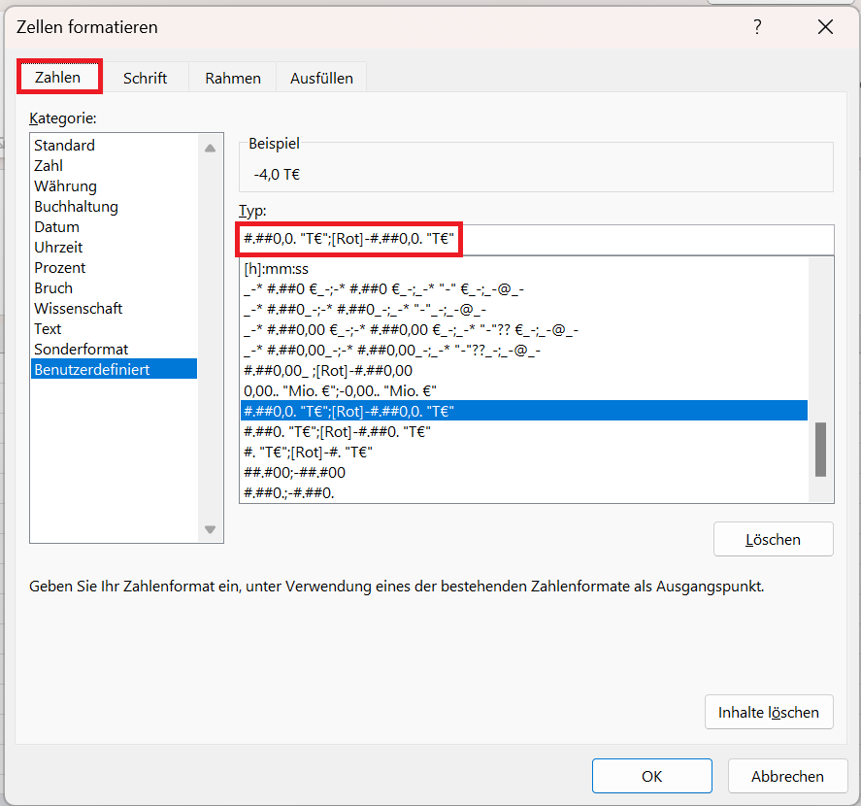Select Prozent in Kategorie list
The image size is (861, 806).
(x=60, y=268)
